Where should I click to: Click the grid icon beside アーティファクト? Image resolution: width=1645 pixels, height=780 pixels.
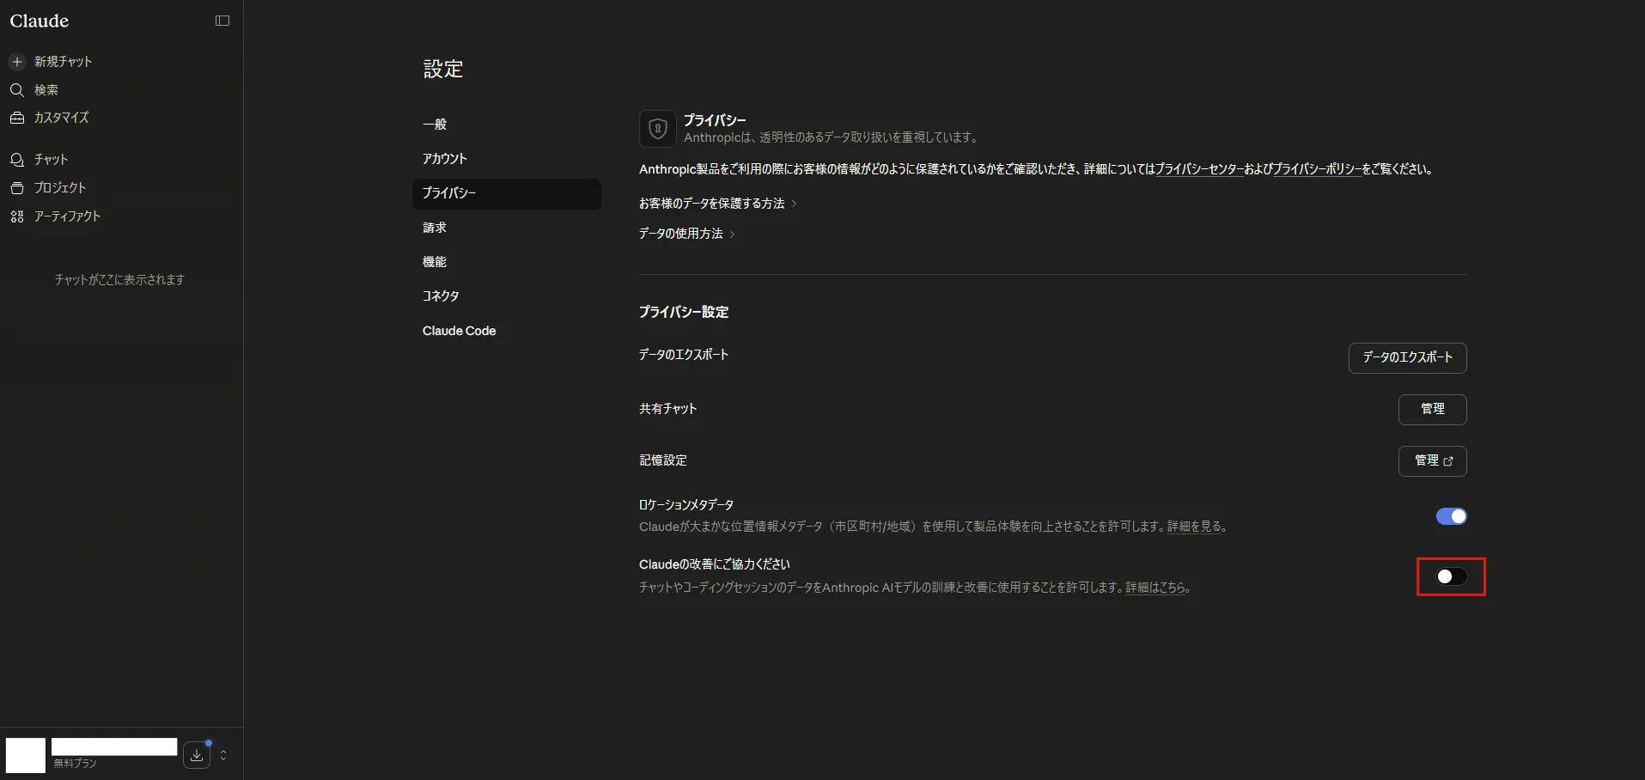point(16,216)
